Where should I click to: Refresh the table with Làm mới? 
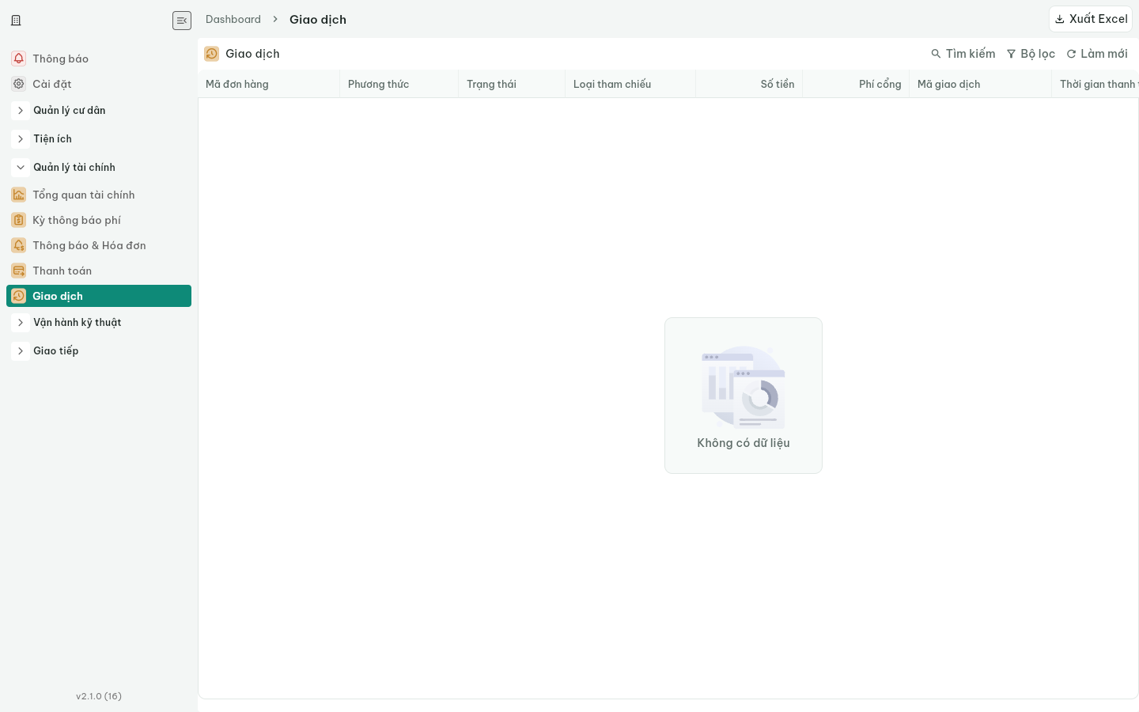point(1097,54)
